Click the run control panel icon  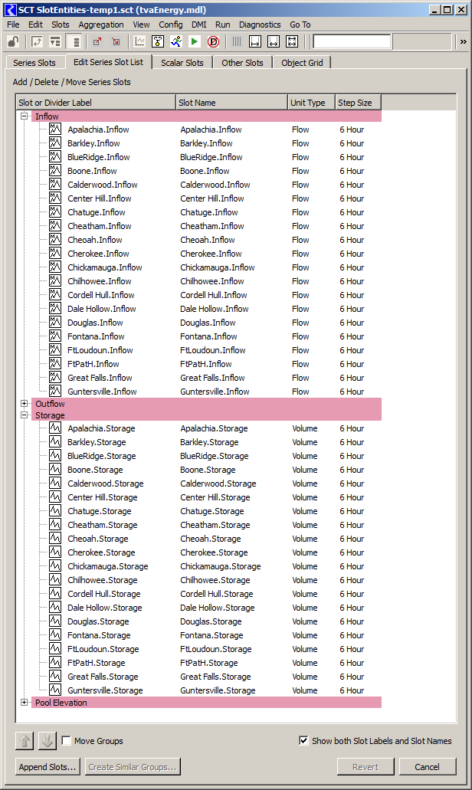[x=158, y=42]
